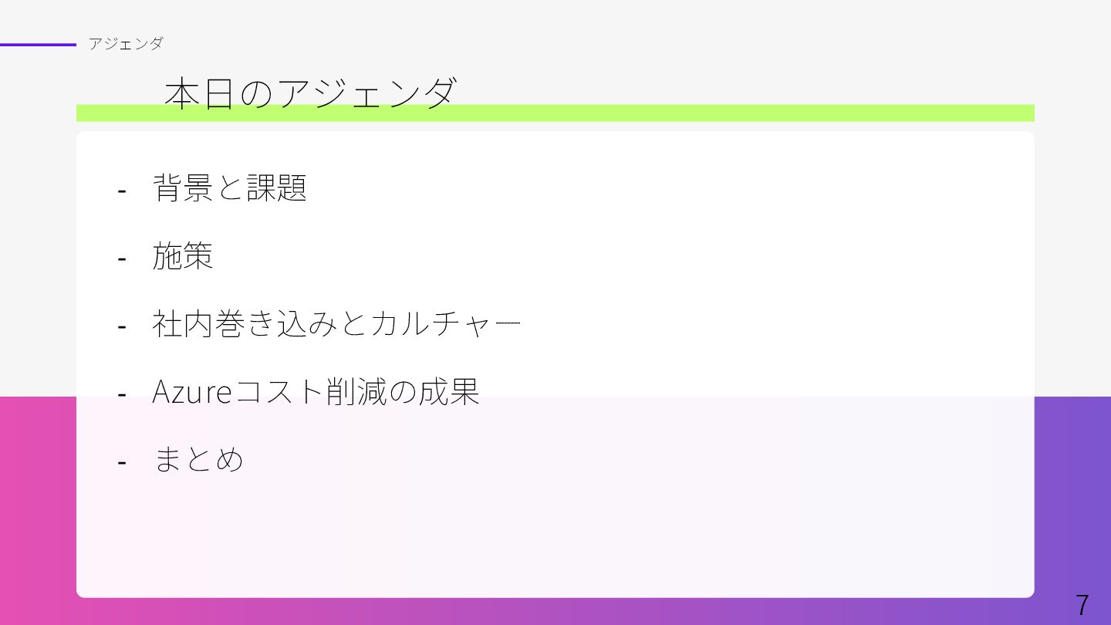Select the 背景と課題 agenda item

coord(230,187)
